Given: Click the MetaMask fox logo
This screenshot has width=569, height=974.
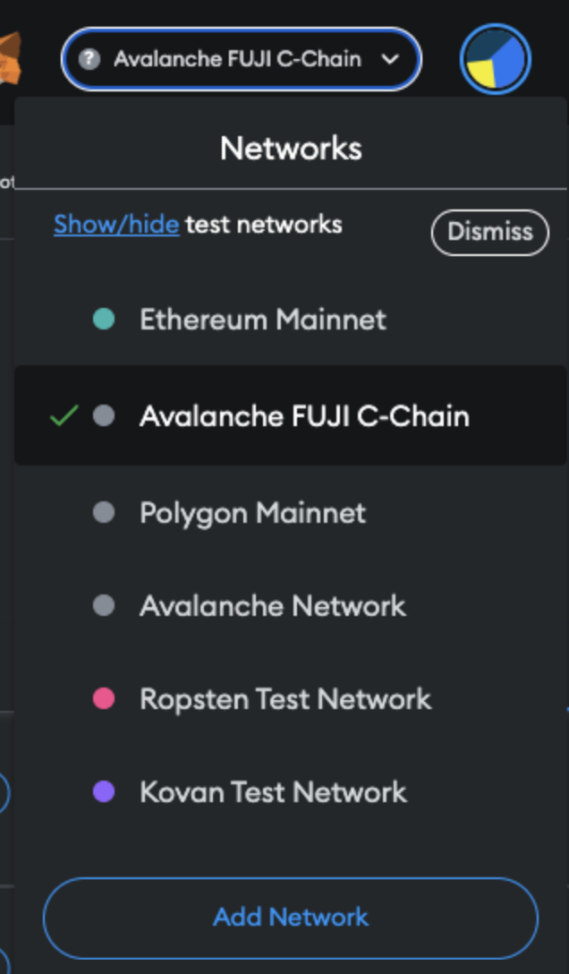Looking at the screenshot, I should point(10,58).
